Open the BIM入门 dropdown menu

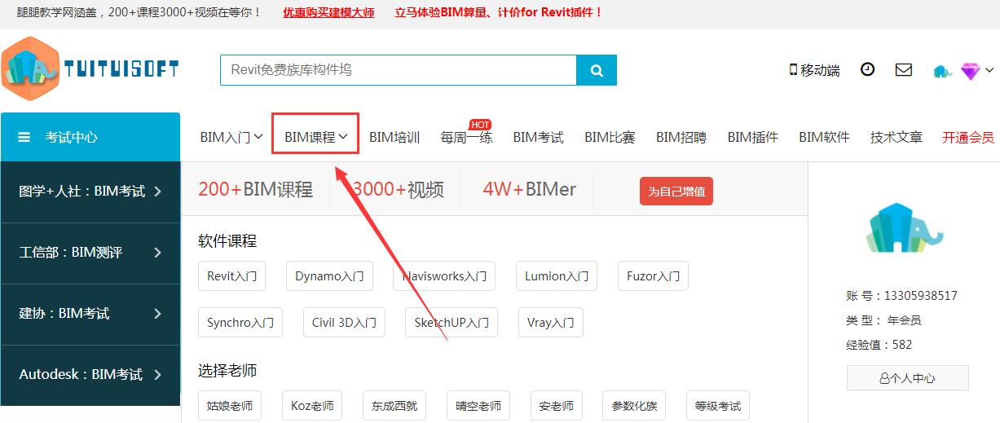(x=231, y=137)
